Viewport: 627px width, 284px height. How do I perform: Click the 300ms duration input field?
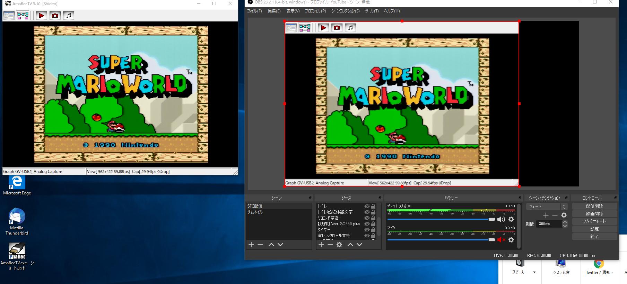[x=549, y=224]
